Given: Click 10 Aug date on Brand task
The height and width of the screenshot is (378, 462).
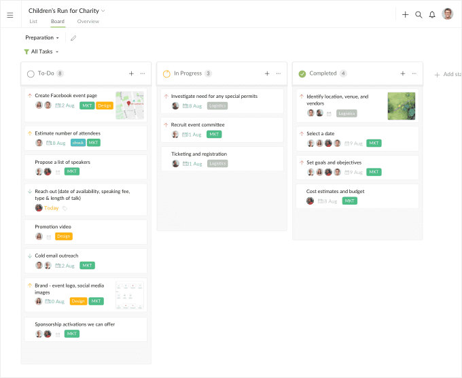Looking at the screenshot, I should 54,301.
